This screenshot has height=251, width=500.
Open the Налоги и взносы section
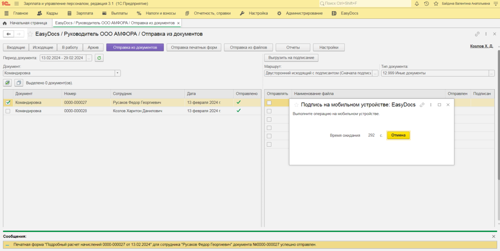156,13
